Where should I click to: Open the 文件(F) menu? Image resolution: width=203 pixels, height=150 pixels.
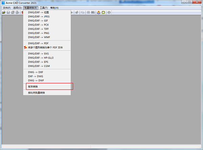tap(7, 8)
